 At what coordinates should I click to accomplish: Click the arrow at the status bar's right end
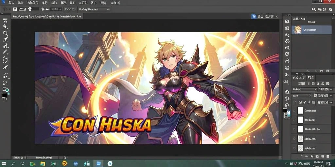pyautogui.click(x=65, y=158)
